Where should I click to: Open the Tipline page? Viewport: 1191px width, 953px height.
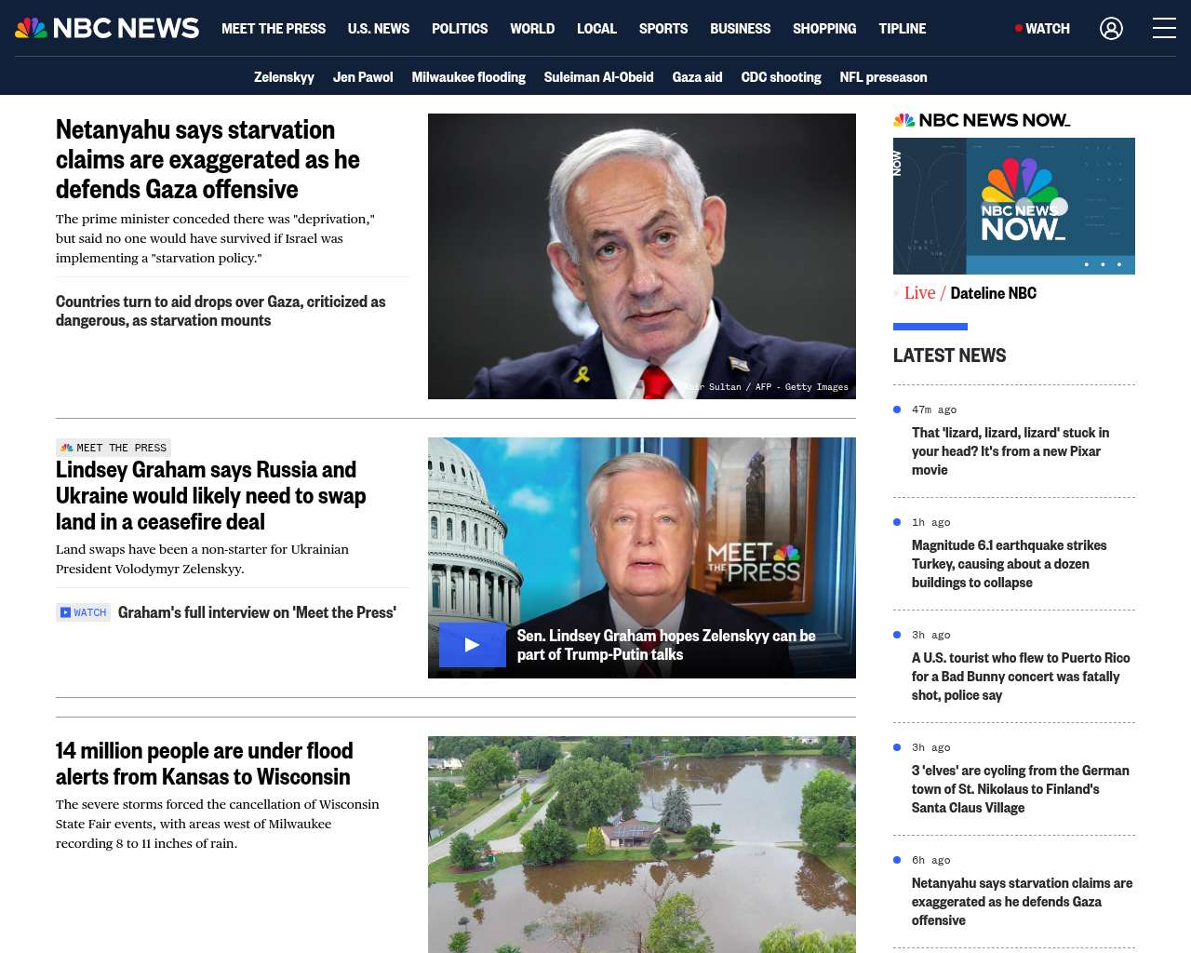[x=903, y=29]
